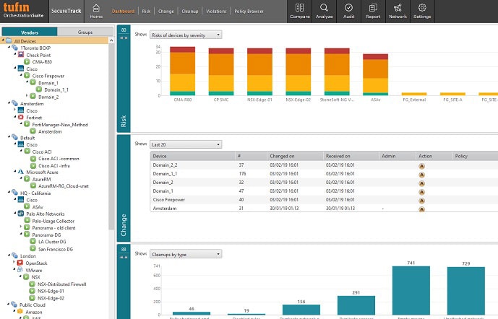Screen dimensions: 498x319
Task: Click the Palo Alto Networks vendor icon
Action: (21, 214)
